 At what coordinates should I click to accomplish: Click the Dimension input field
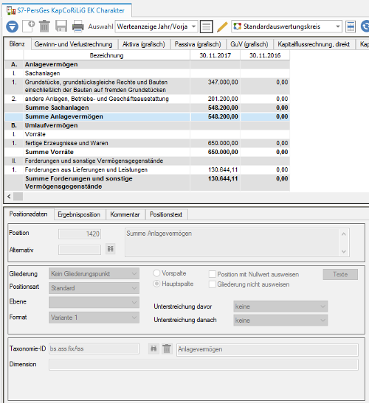pyautogui.click(x=204, y=365)
